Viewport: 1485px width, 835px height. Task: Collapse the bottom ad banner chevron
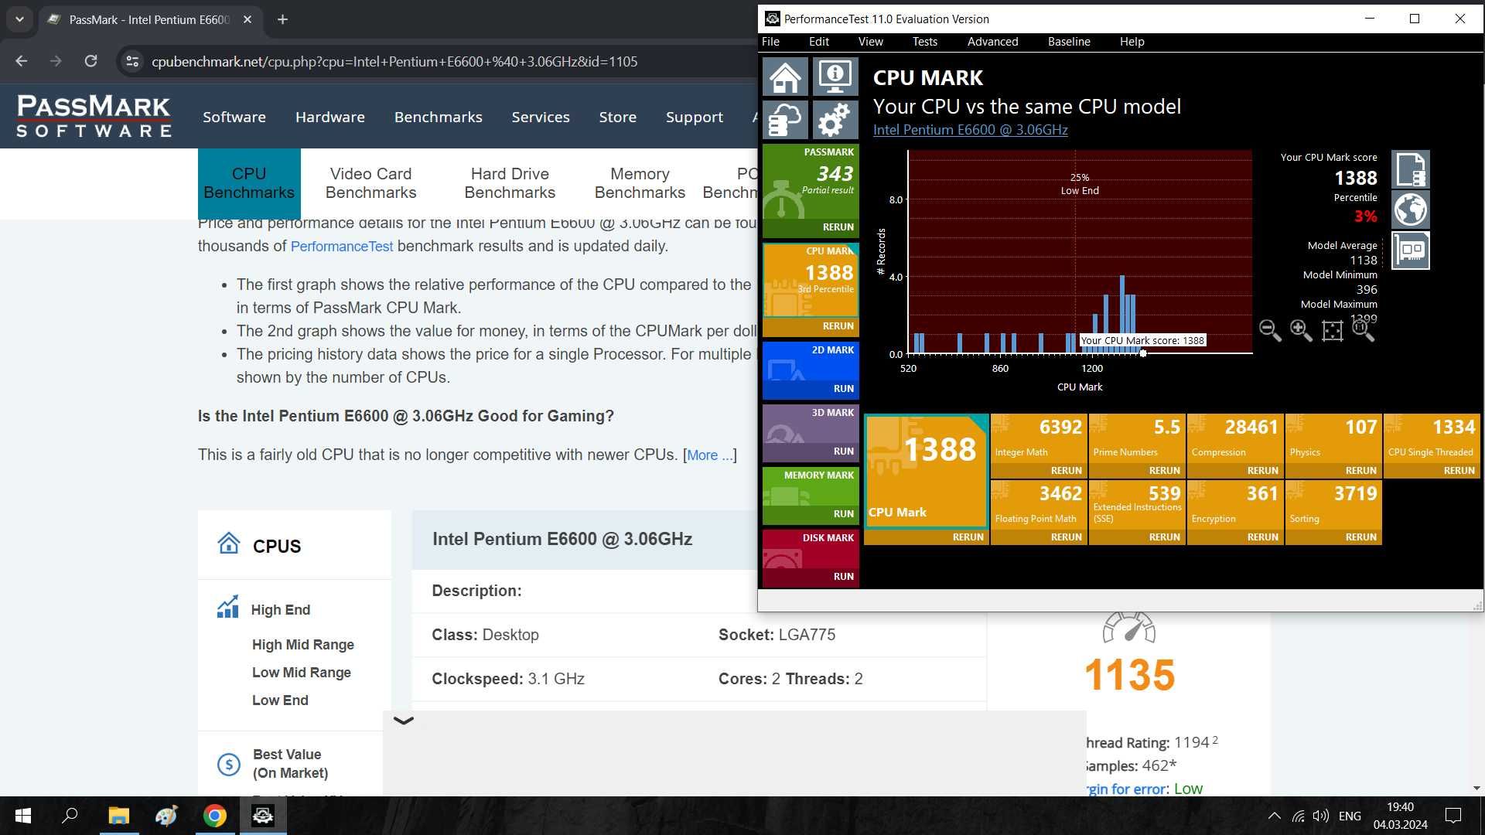[404, 720]
